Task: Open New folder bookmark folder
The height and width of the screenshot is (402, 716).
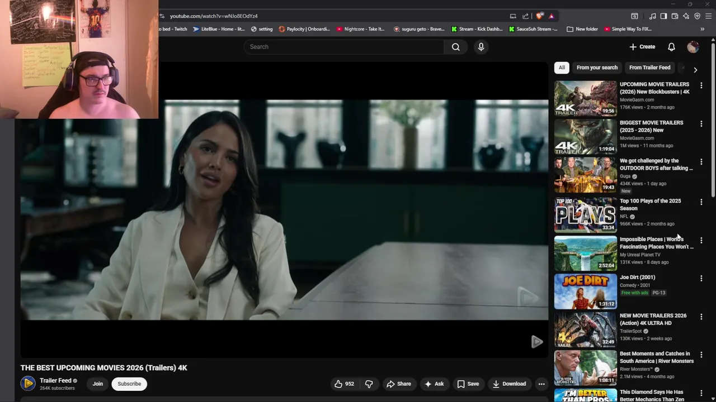Action: click(582, 29)
